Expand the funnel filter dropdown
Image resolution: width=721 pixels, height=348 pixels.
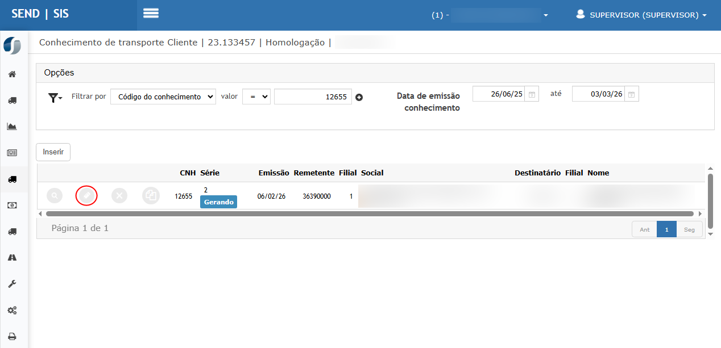(x=55, y=98)
